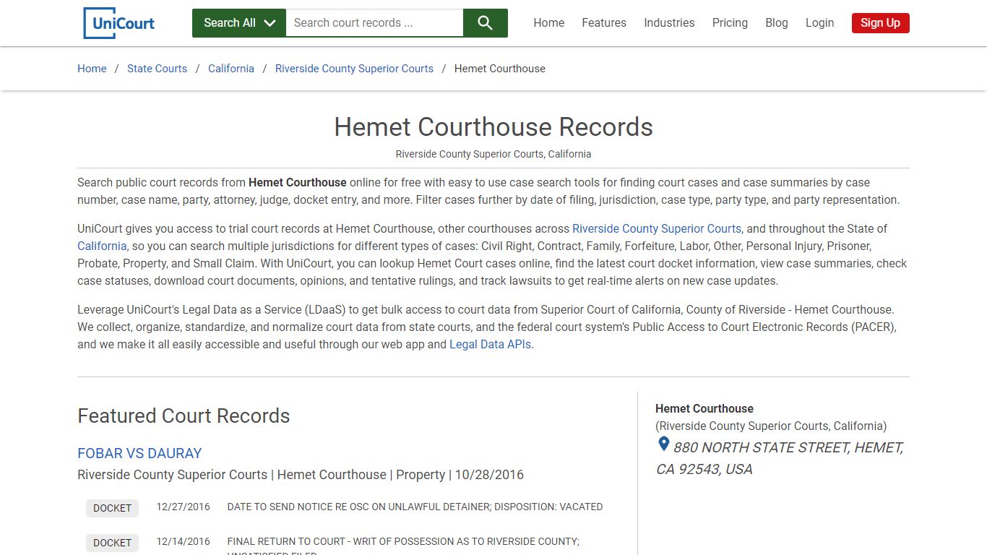
Task: Follow the California link in paragraph
Action: (x=102, y=246)
